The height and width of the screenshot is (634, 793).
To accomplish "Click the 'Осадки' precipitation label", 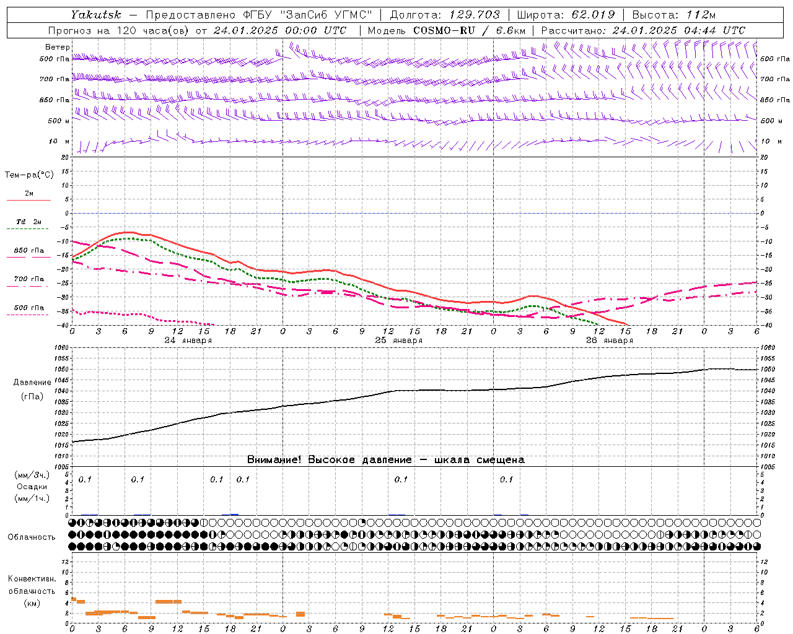I will click(x=32, y=487).
